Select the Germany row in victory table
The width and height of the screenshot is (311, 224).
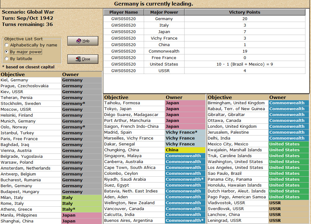pyautogui.click(x=204, y=19)
